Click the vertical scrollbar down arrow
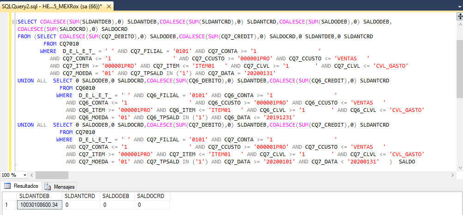463x215 pixels. [460, 167]
